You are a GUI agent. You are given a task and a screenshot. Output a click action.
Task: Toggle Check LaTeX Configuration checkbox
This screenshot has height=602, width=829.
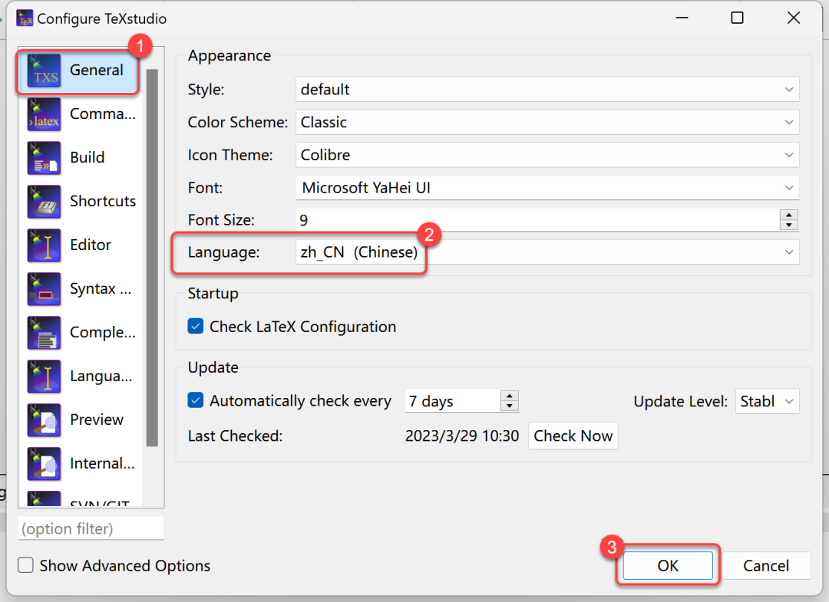[196, 327]
